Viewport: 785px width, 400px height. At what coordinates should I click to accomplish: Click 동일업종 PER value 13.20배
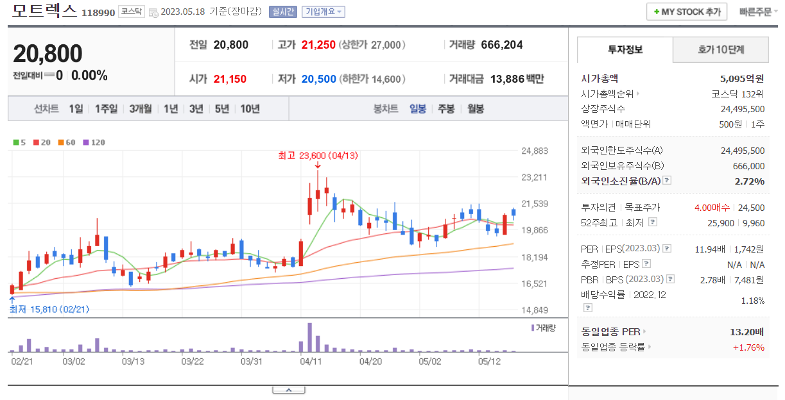click(x=746, y=332)
